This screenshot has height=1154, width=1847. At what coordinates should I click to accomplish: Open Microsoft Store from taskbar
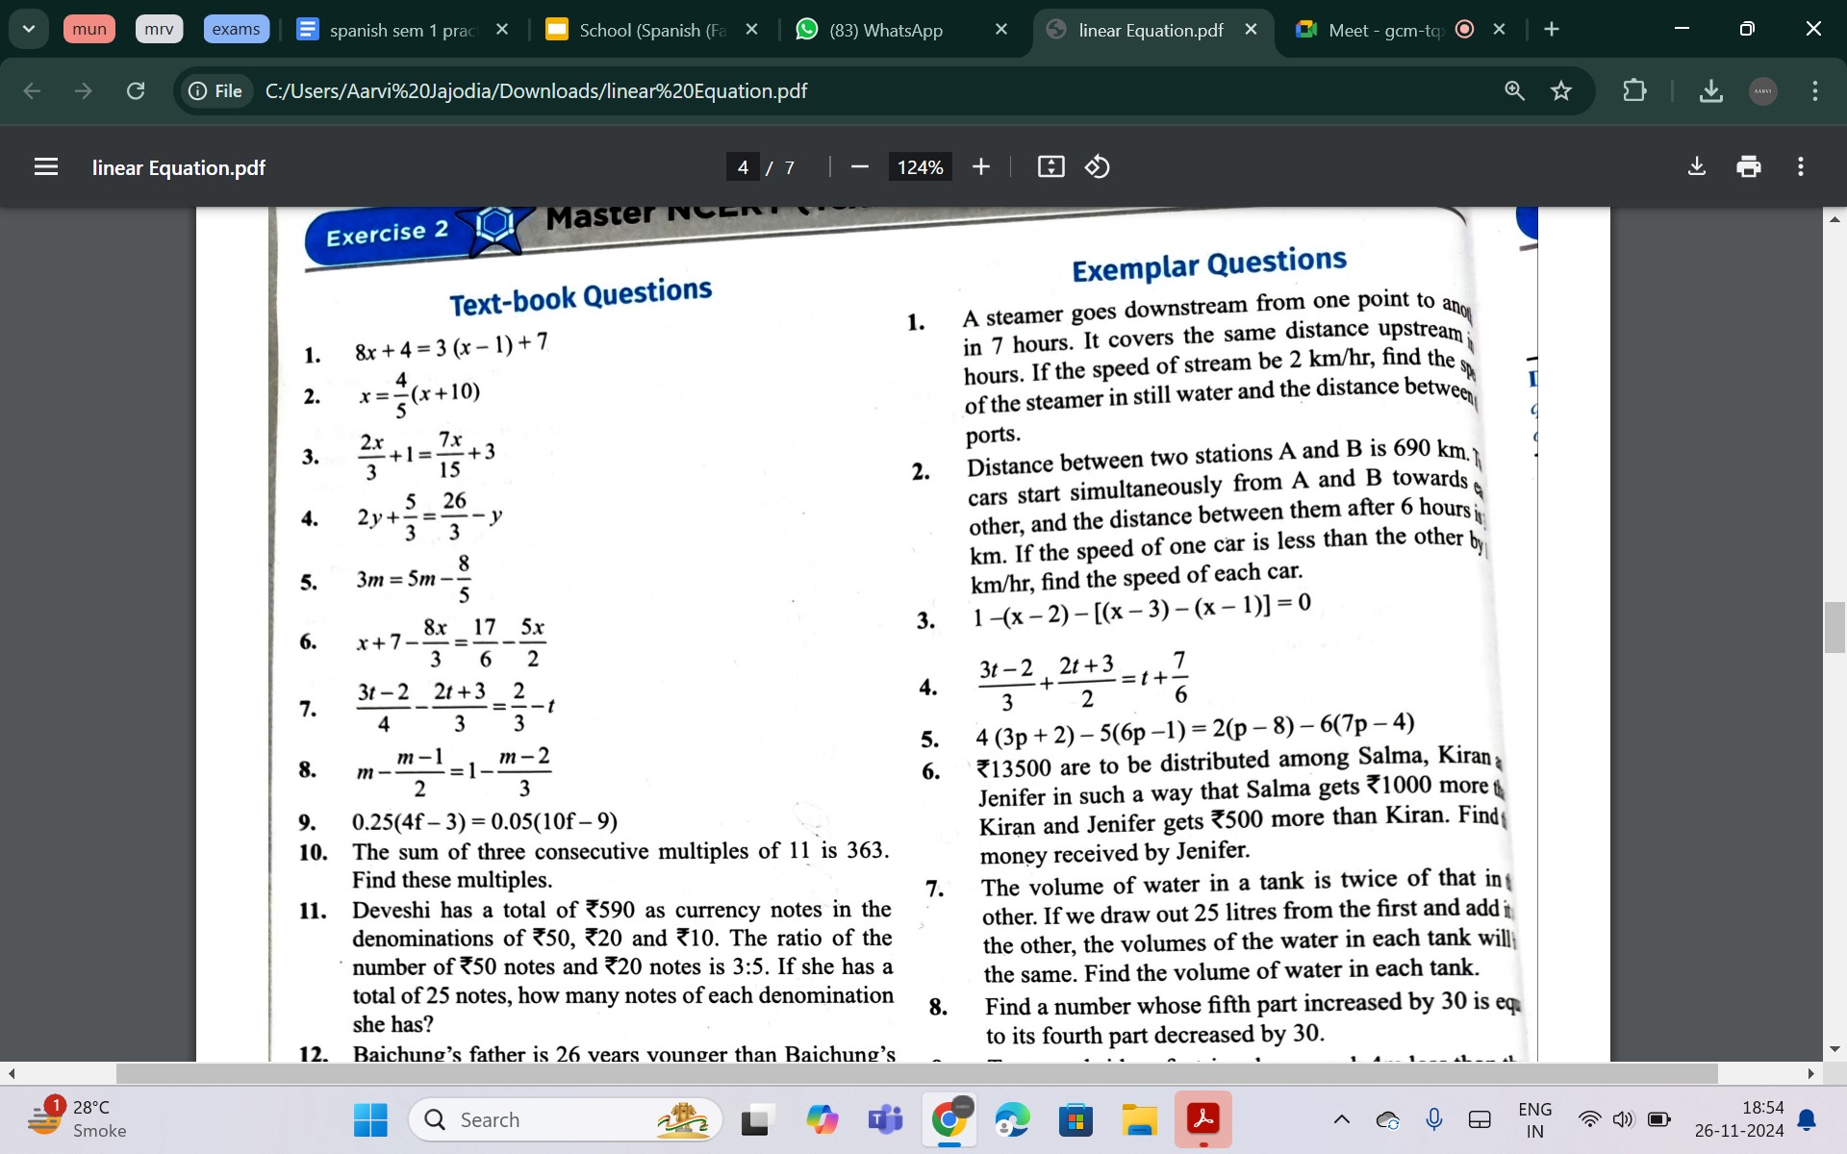click(x=1075, y=1119)
